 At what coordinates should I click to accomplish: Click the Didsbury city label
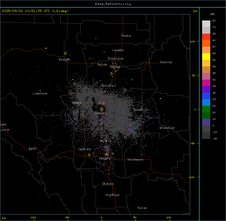(x=100, y=113)
